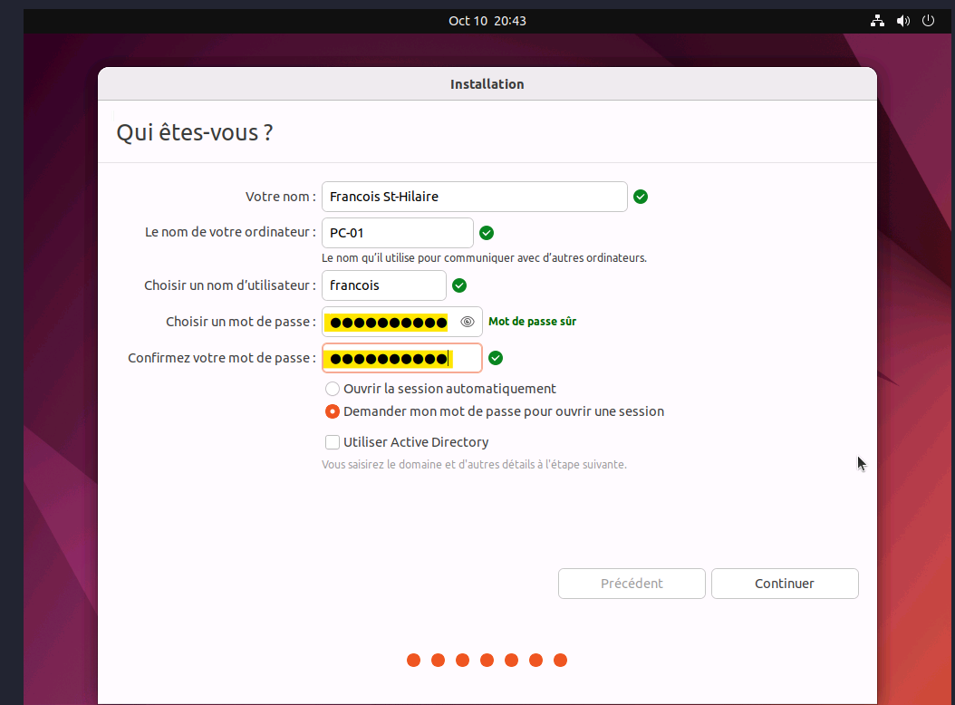Click green checkmark beside computer name field
The width and height of the screenshot is (955, 705).
coord(487,233)
